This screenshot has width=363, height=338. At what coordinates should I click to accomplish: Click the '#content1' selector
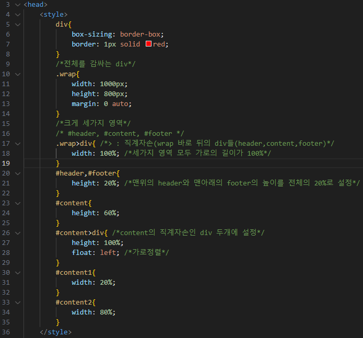(74, 273)
